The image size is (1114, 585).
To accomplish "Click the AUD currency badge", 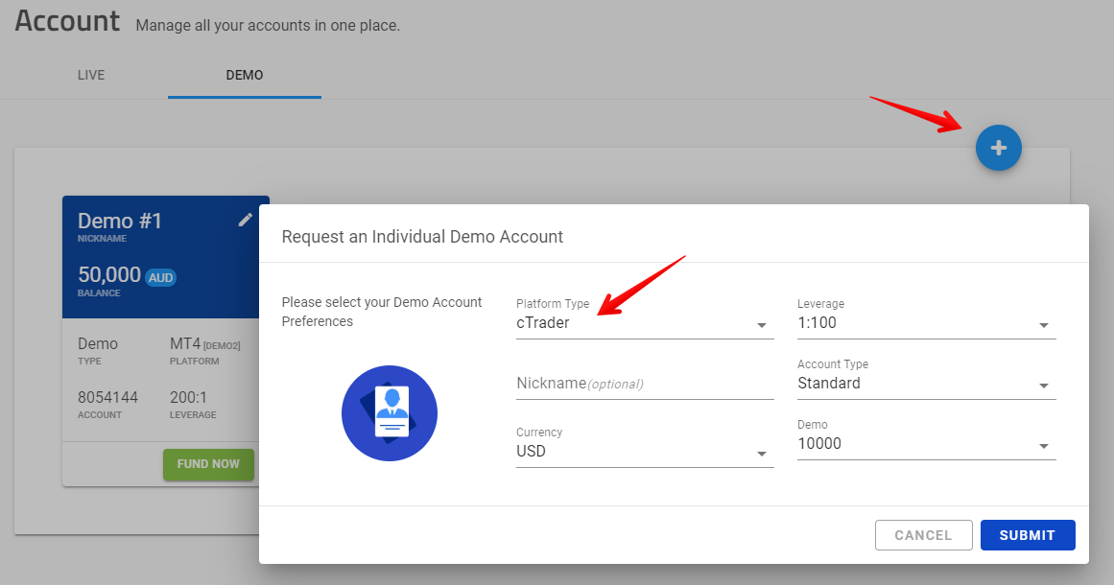I will 160,278.
